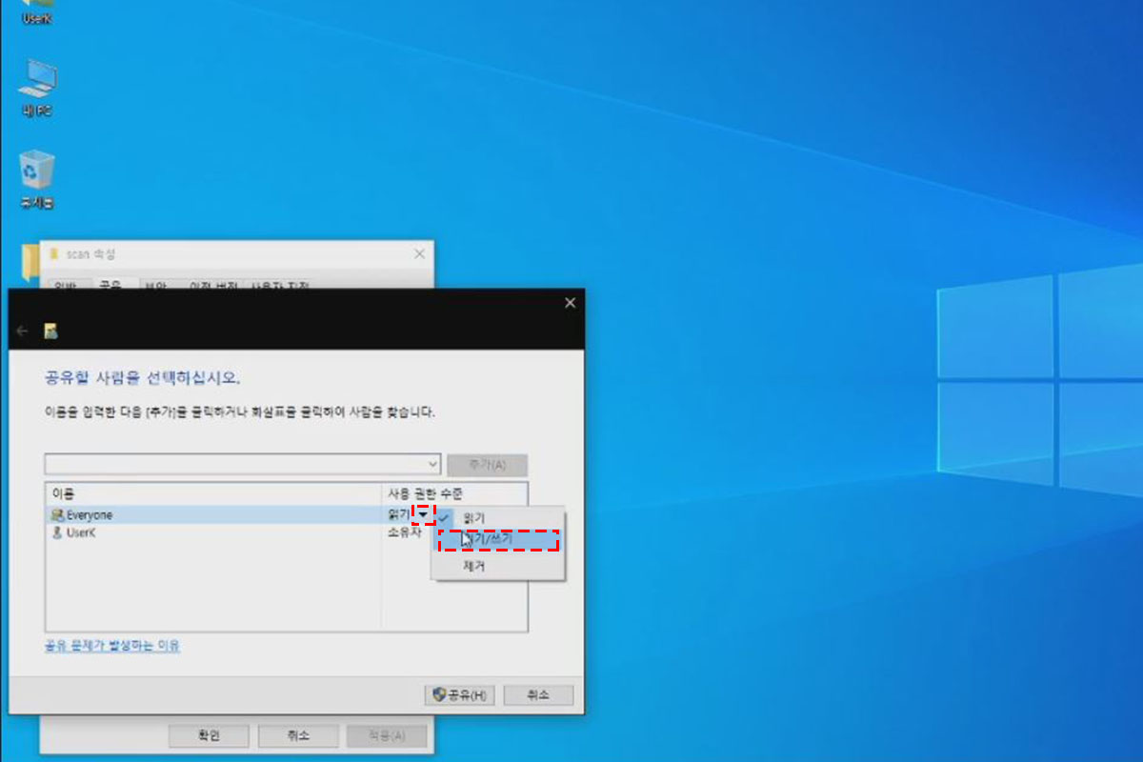Click the back arrow in sharing wizard
1143x762 pixels.
[x=23, y=331]
